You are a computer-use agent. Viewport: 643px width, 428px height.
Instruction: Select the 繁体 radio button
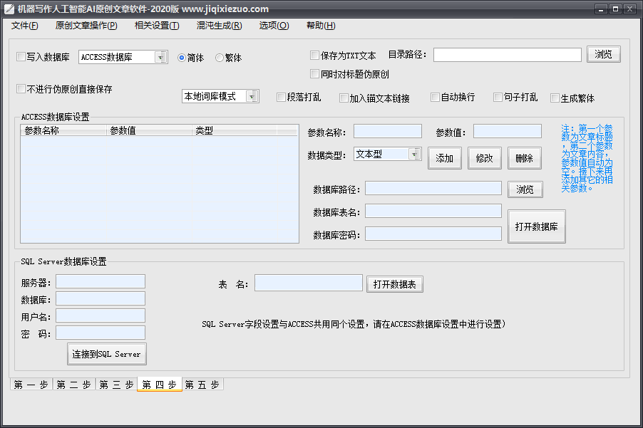[x=220, y=58]
